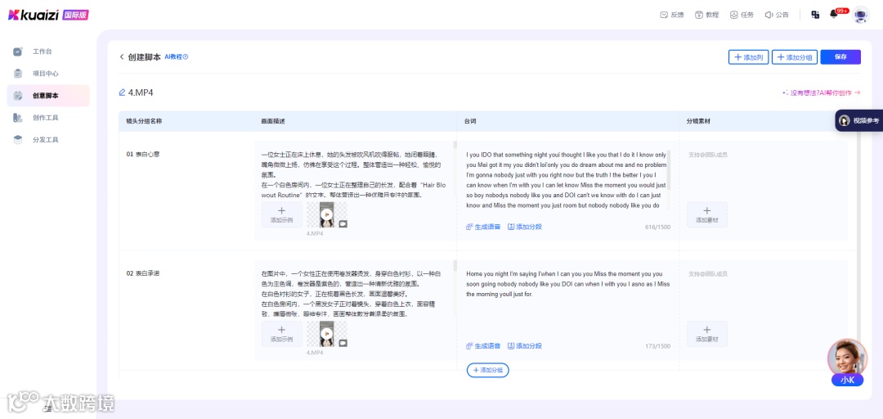This screenshot has height=419, width=883.
Task: Click the 616/1500 character counter
Action: (x=657, y=228)
